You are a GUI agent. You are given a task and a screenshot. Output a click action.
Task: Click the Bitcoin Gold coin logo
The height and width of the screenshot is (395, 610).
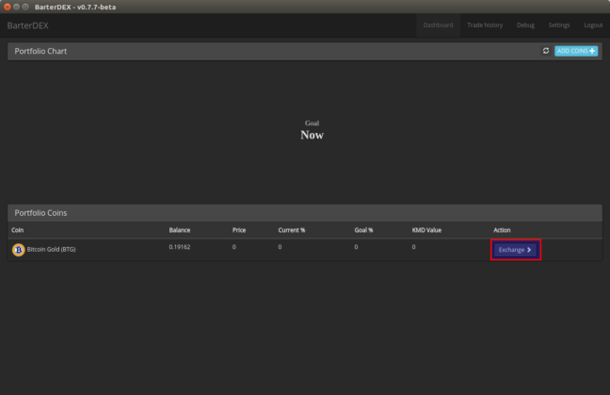click(x=18, y=250)
